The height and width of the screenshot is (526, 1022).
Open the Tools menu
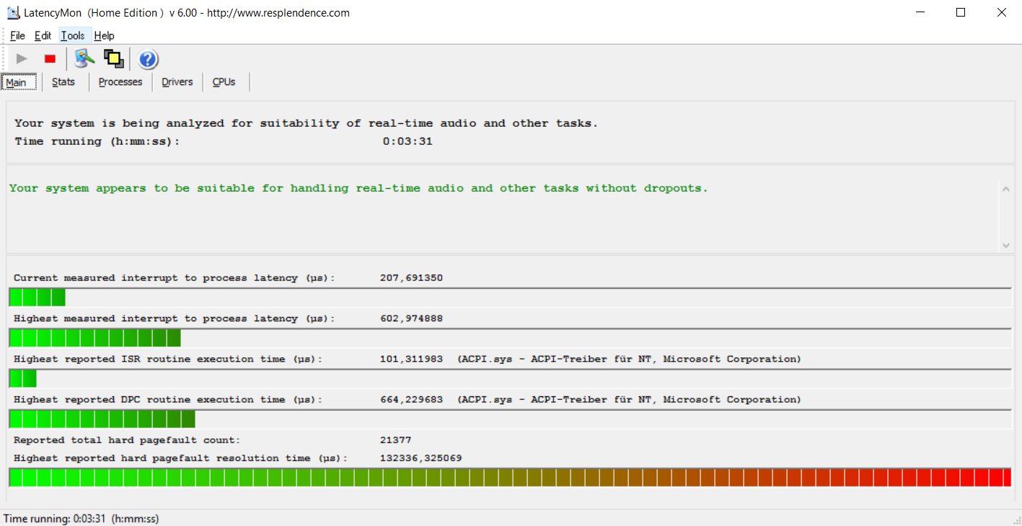pos(72,35)
